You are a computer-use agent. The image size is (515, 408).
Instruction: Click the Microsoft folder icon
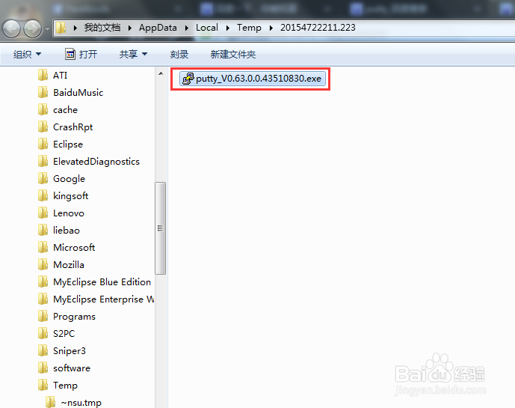click(x=43, y=247)
